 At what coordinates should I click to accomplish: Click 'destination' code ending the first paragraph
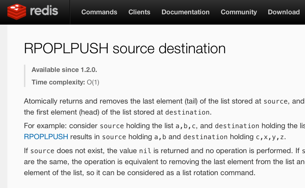187,112
